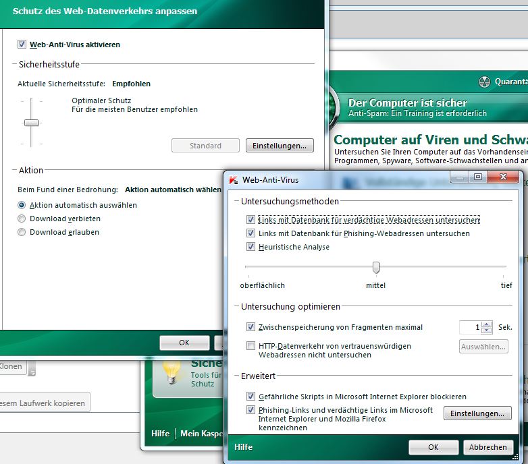
Task: Click the light bulb icon in Kaspersky window
Action: [171, 372]
